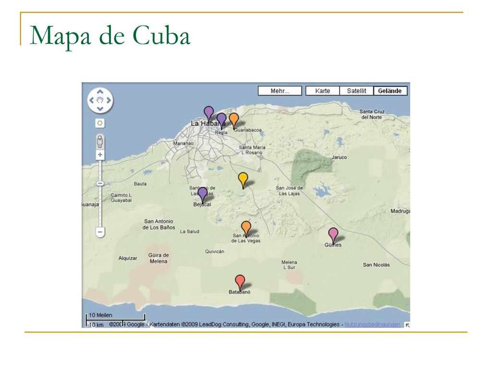Click the orange marker at Guanabacoa

tap(234, 121)
